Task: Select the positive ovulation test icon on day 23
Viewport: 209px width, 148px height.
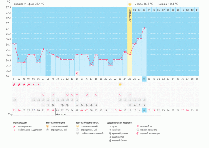Action: (120, 84)
